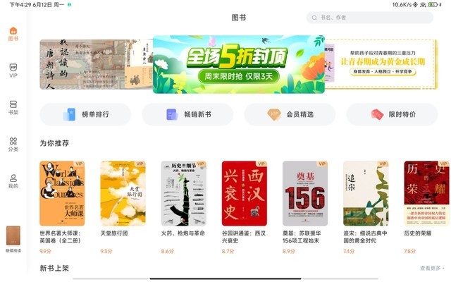Screen dimensions: 451x282
Task: Open 我的 profile icon
Action: [x=13, y=178]
